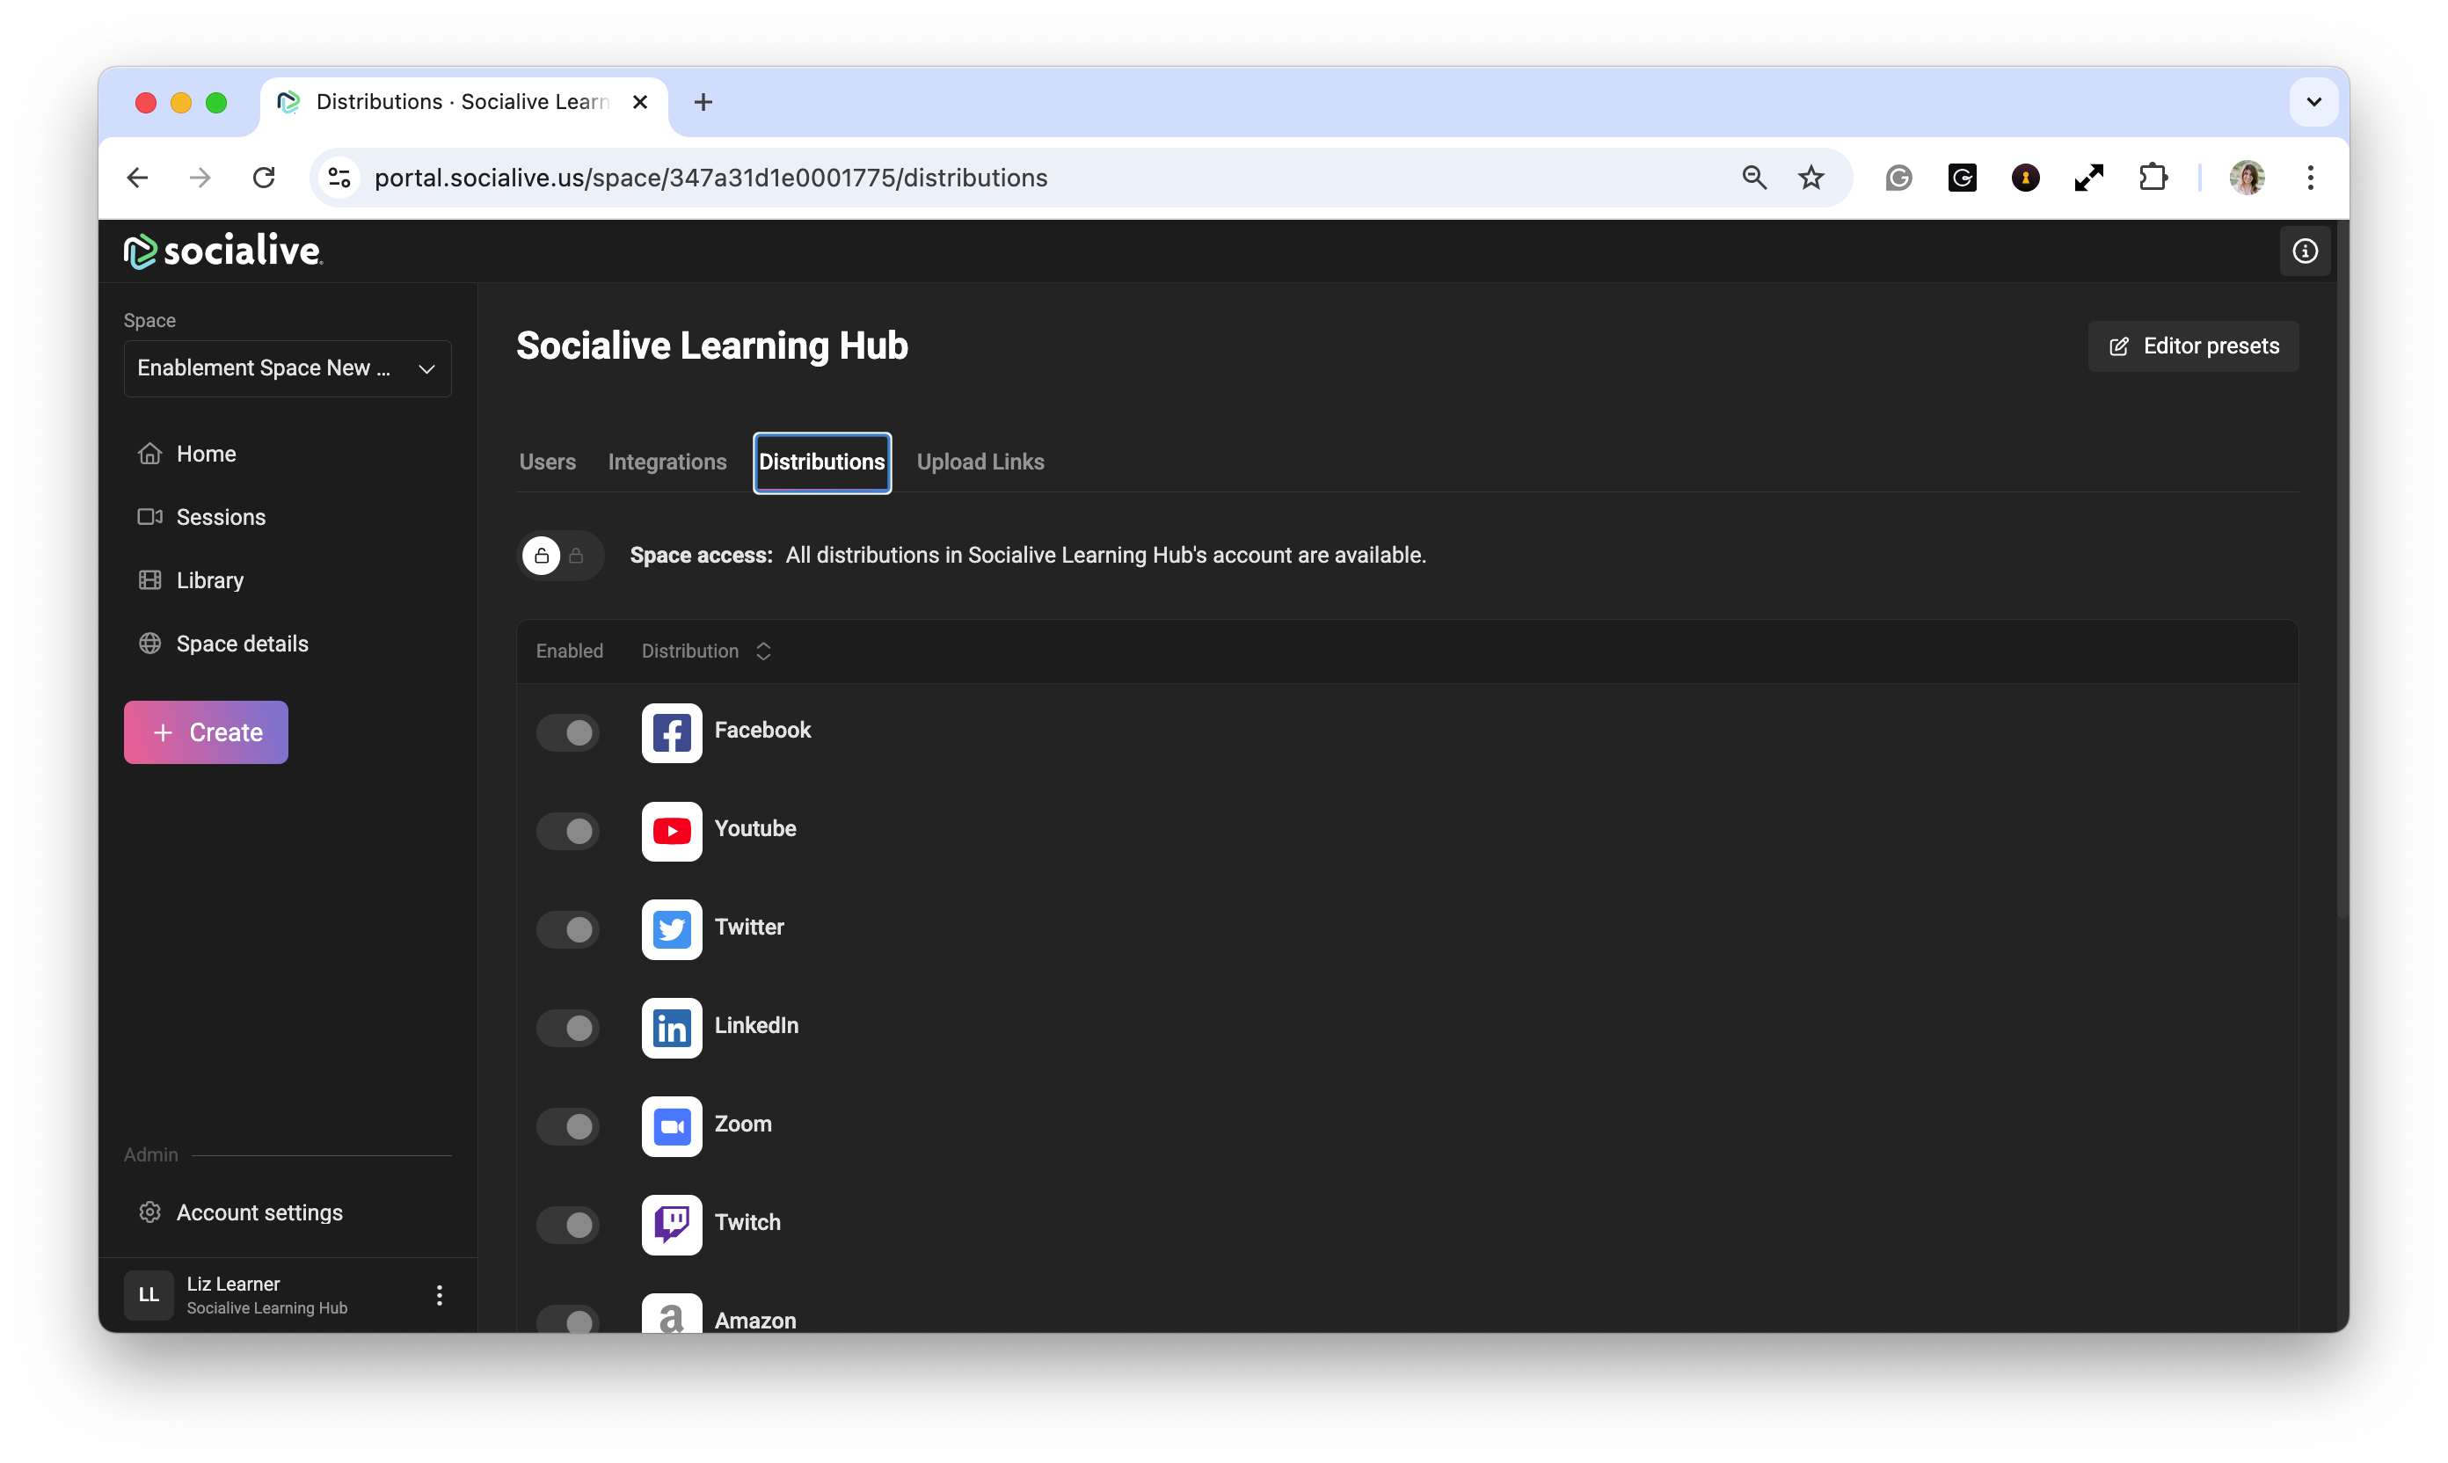Image resolution: width=2448 pixels, height=1463 pixels.
Task: Switch the Space access lock toggle
Action: [x=559, y=556]
